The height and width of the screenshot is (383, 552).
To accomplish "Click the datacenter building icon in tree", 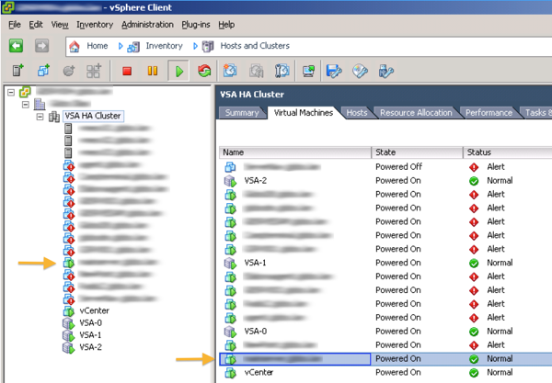I will [40, 104].
